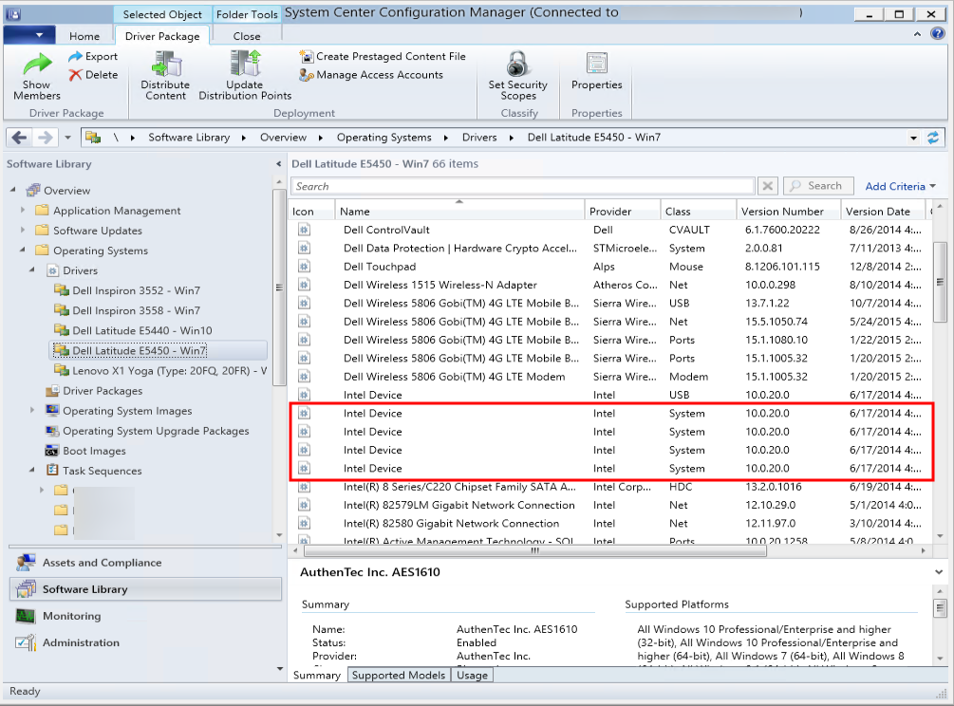Image resolution: width=954 pixels, height=706 pixels.
Task: Click the Search button
Action: 818,186
